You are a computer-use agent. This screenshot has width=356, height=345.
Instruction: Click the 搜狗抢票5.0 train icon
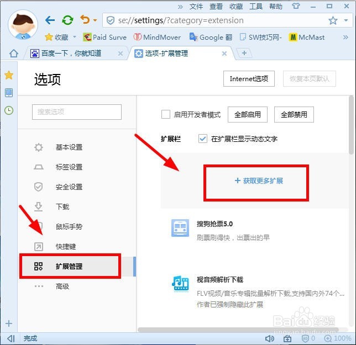coord(180,228)
